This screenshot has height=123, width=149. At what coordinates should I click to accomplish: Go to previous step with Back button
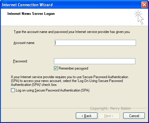[86, 116]
